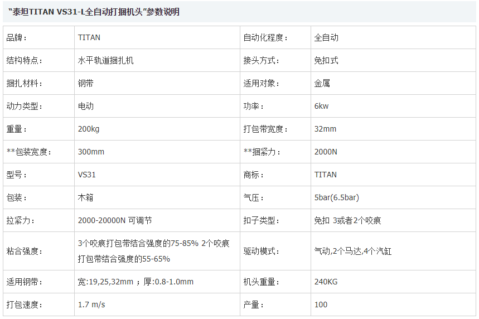Select the '**包装宽度:' label
The image size is (479, 319).
coord(28,152)
